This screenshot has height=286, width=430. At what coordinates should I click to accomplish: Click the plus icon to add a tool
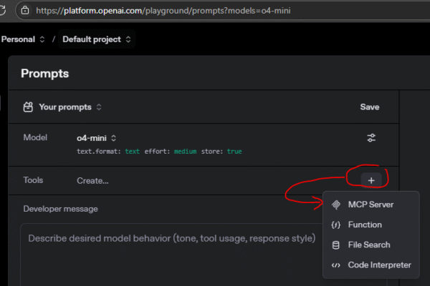coord(371,180)
